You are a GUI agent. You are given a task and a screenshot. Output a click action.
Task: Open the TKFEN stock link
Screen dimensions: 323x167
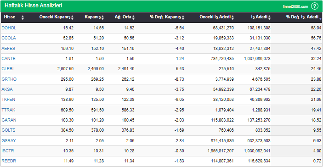(8, 100)
